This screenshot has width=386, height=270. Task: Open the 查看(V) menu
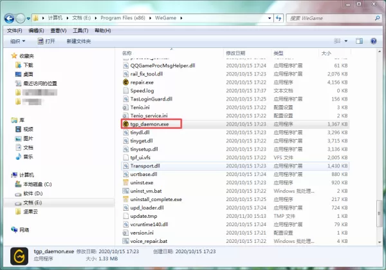point(59,30)
